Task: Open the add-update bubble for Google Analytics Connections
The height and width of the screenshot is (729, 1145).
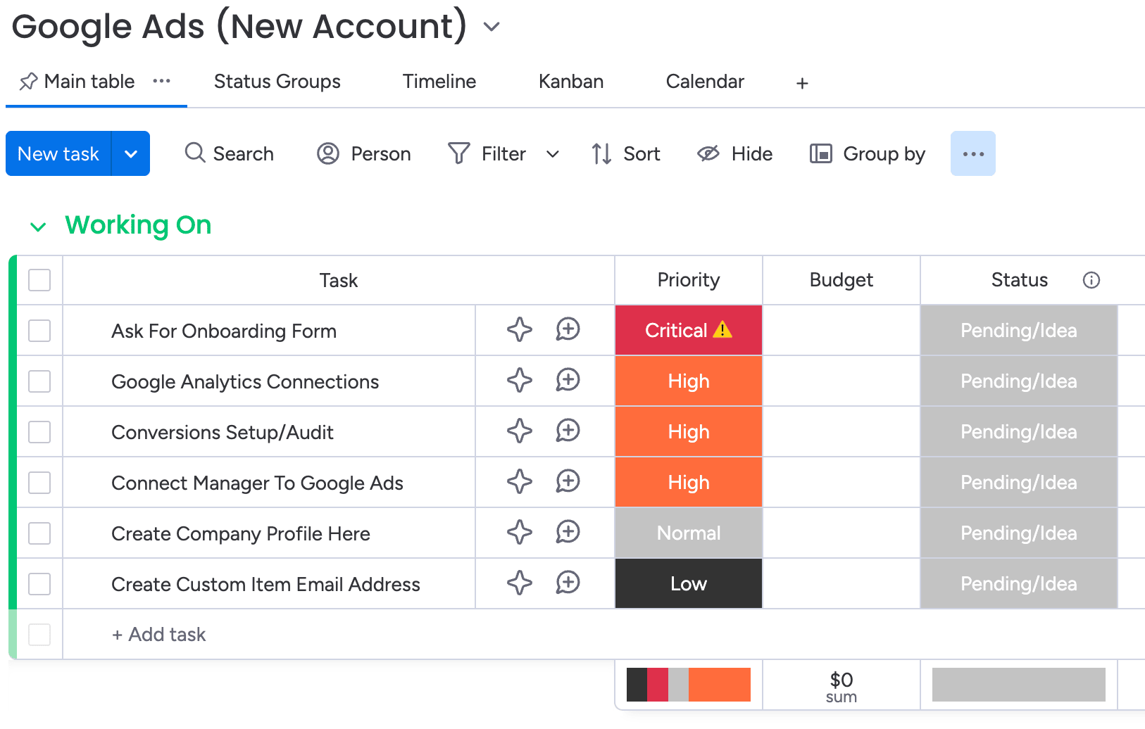Action: click(568, 381)
